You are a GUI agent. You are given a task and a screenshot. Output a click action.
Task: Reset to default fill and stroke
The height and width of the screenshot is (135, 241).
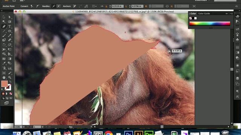[x=2, y=89]
